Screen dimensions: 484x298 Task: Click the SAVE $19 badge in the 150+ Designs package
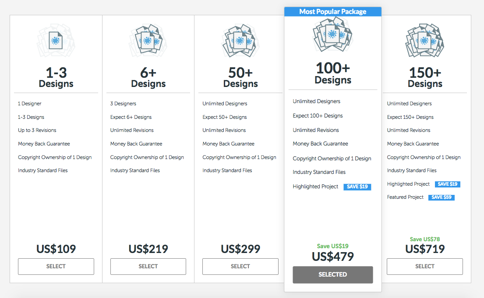tap(448, 184)
